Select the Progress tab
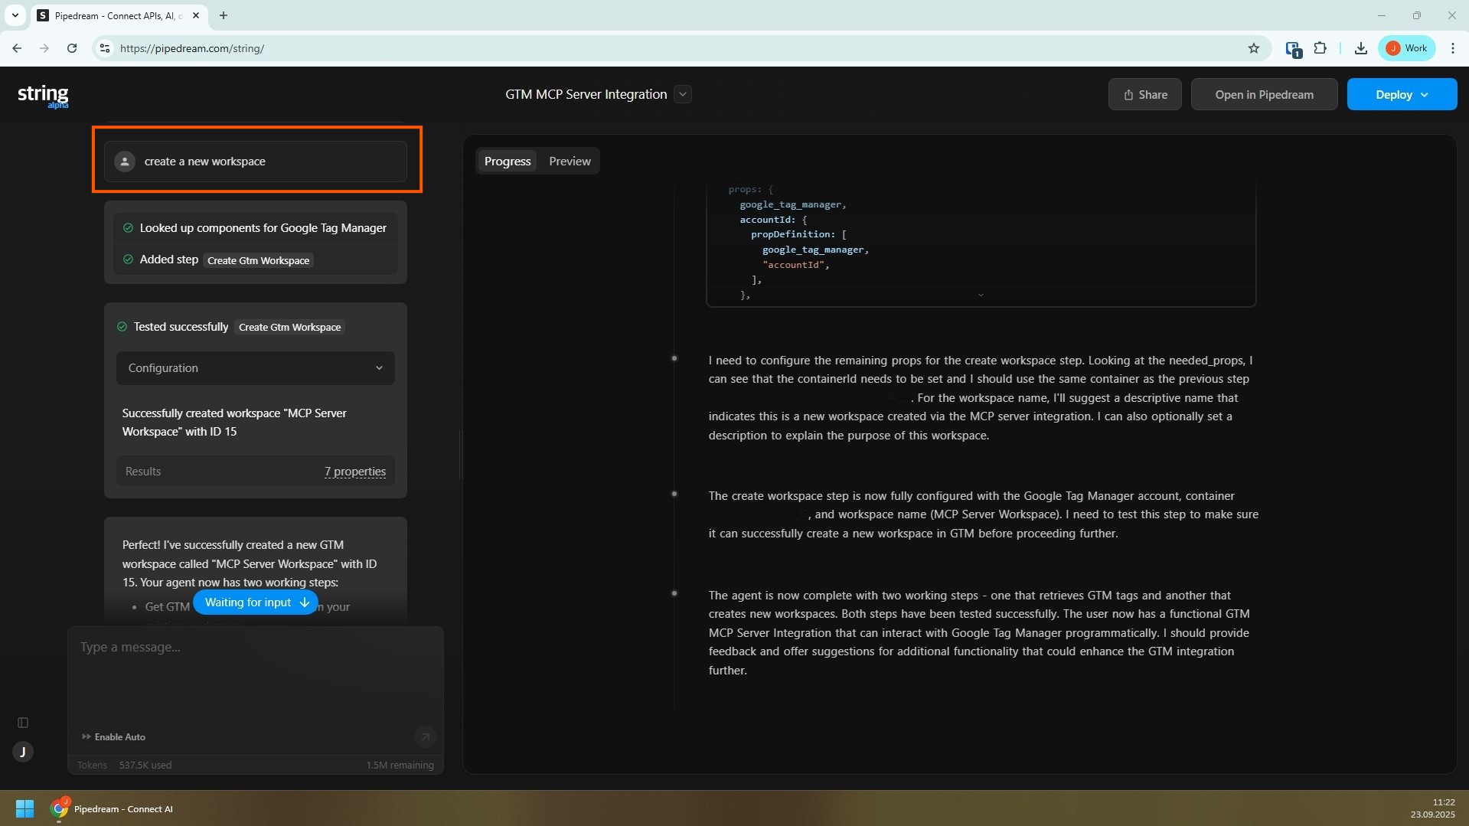The width and height of the screenshot is (1469, 826). [507, 162]
